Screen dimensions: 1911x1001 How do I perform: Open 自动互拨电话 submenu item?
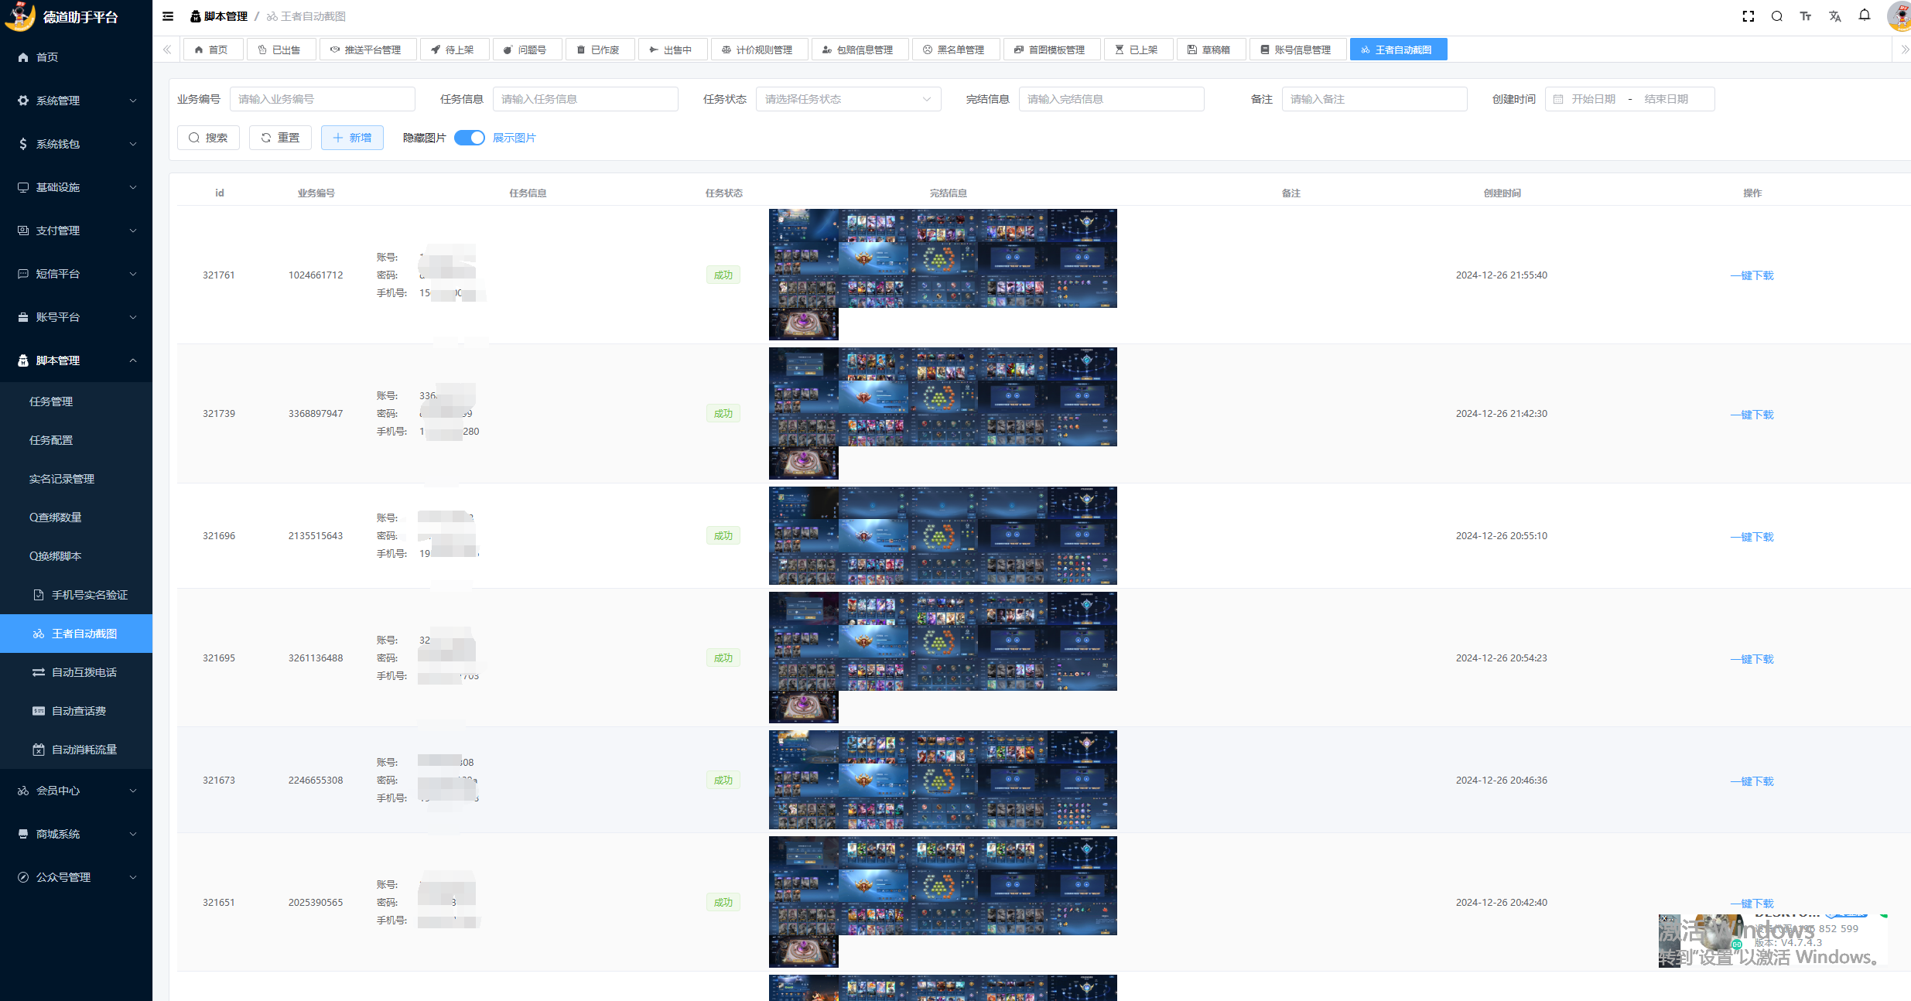76,672
